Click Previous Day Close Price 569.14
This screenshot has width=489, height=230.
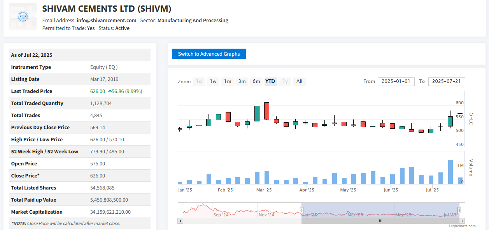pyautogui.click(x=98, y=127)
